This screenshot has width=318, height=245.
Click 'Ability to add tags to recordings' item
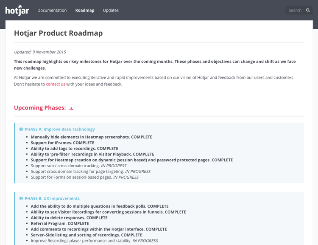coord(75,149)
